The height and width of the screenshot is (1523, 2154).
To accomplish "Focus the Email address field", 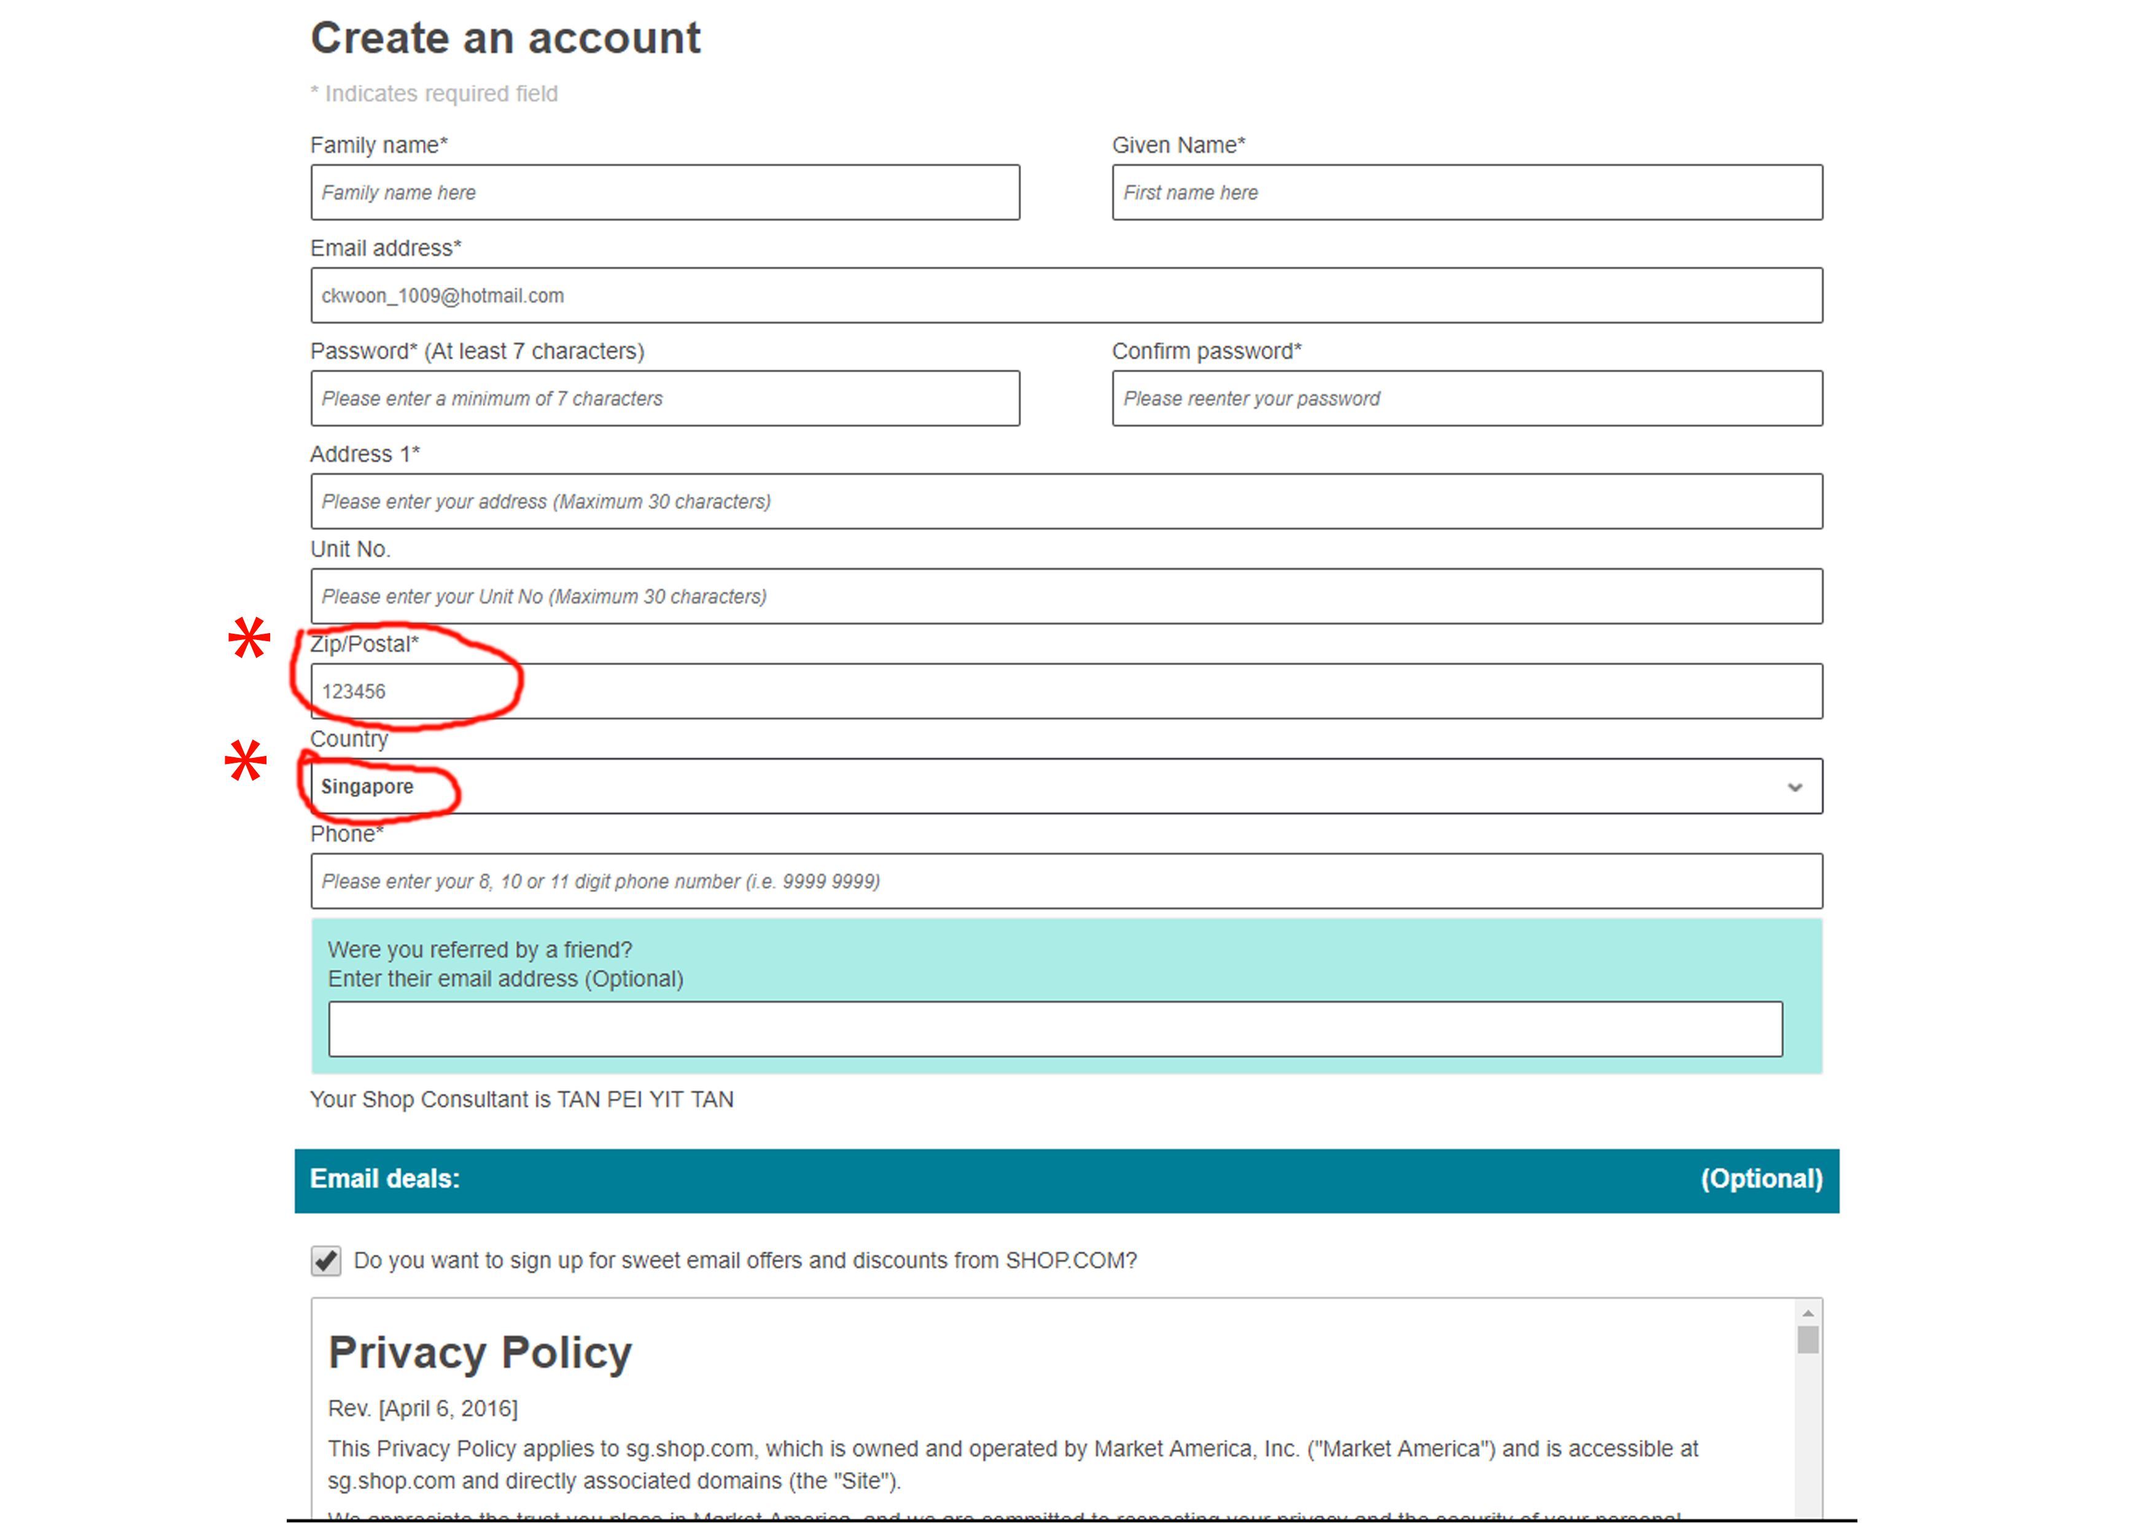I will point(1066,295).
